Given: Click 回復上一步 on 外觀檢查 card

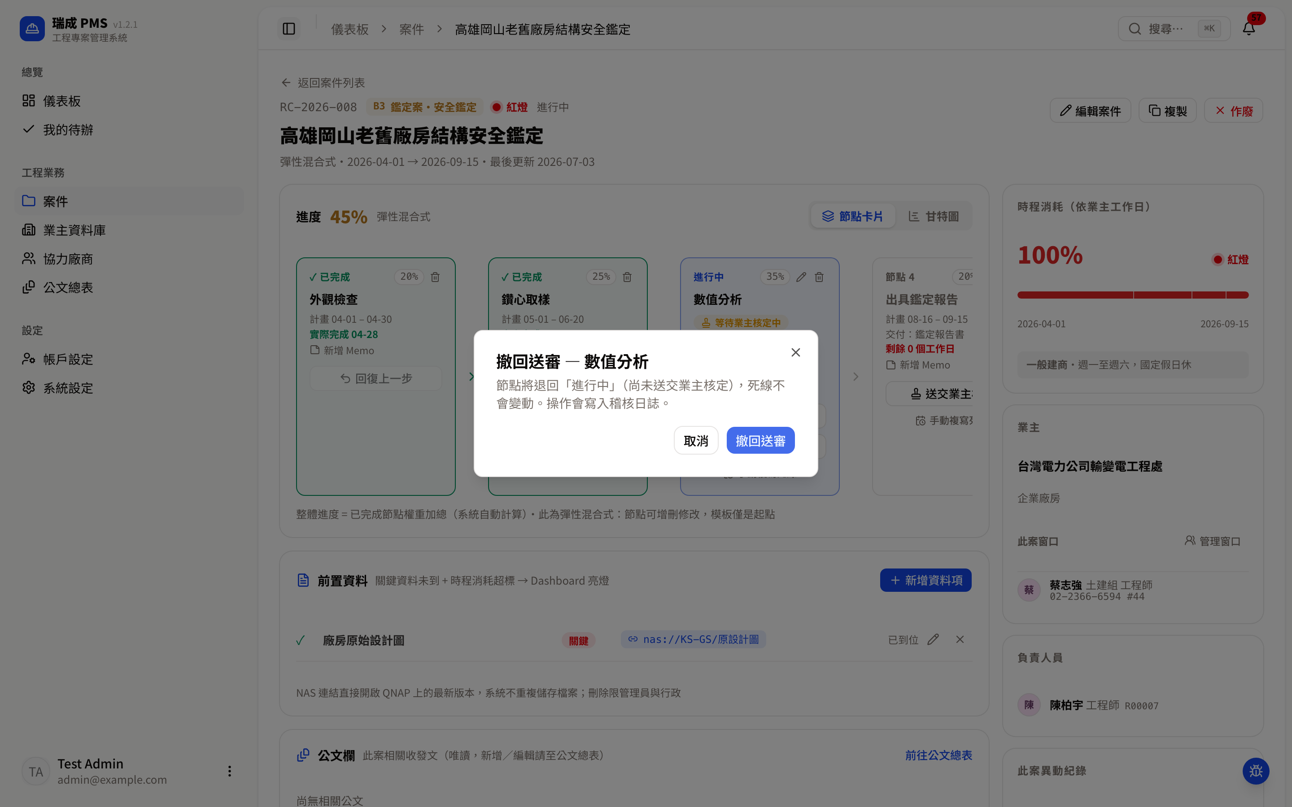Looking at the screenshot, I should (376, 378).
